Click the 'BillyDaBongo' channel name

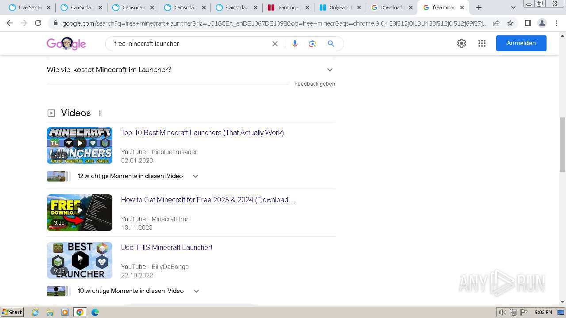click(170, 267)
